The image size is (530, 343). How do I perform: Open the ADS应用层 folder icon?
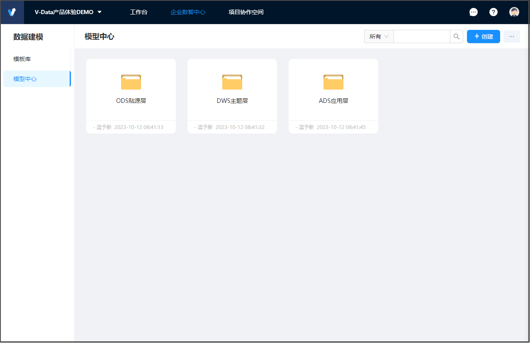pos(333,82)
